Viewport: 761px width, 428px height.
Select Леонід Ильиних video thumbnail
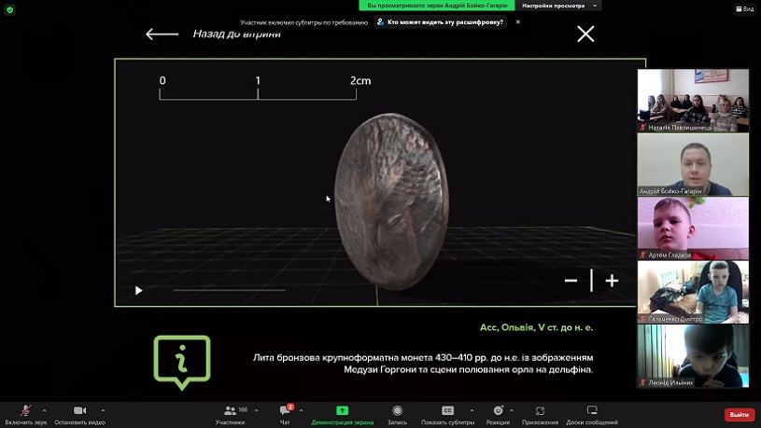(x=693, y=356)
